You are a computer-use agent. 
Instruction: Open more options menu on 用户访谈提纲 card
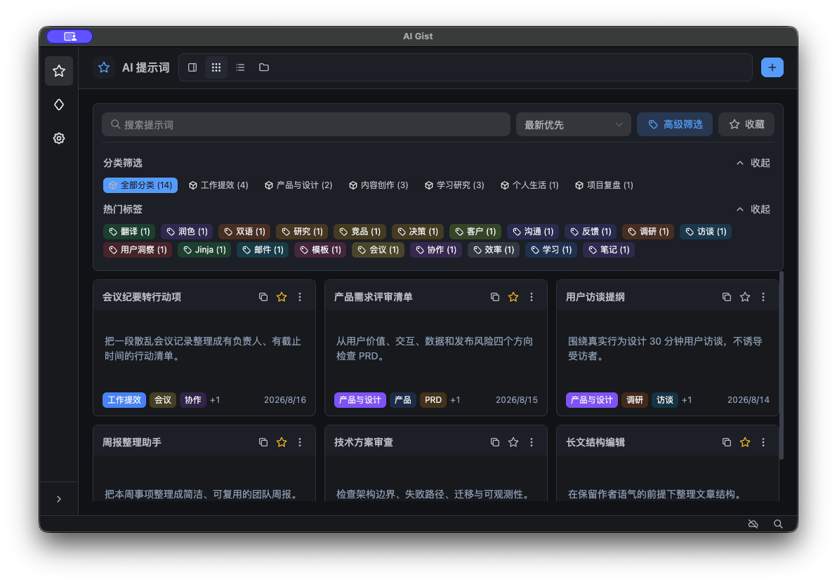tap(763, 297)
